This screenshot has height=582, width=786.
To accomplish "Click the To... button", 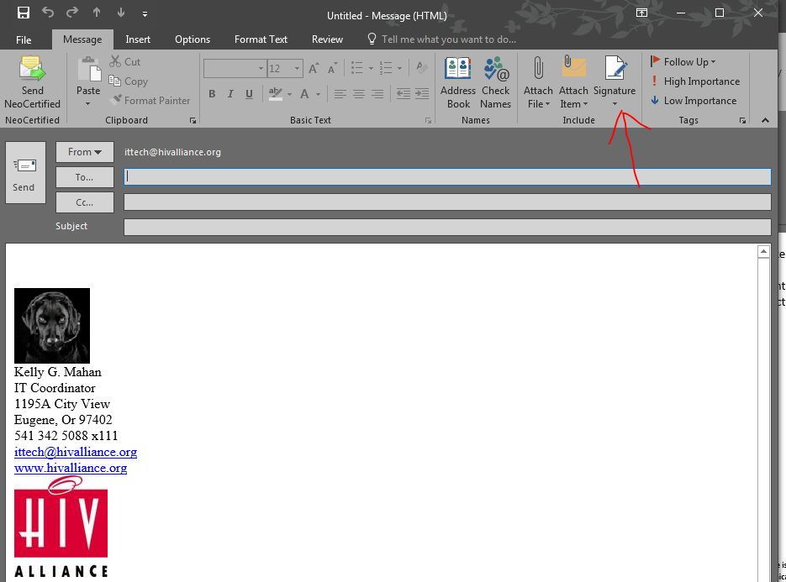I will tap(85, 177).
